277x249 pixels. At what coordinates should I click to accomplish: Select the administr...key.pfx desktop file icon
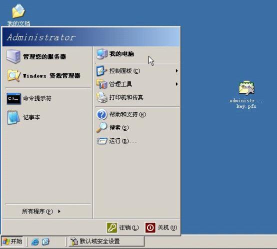246,88
